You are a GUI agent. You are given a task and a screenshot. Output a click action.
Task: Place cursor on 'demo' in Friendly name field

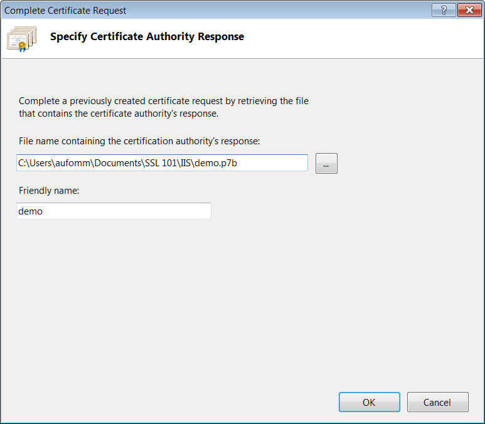tap(31, 211)
